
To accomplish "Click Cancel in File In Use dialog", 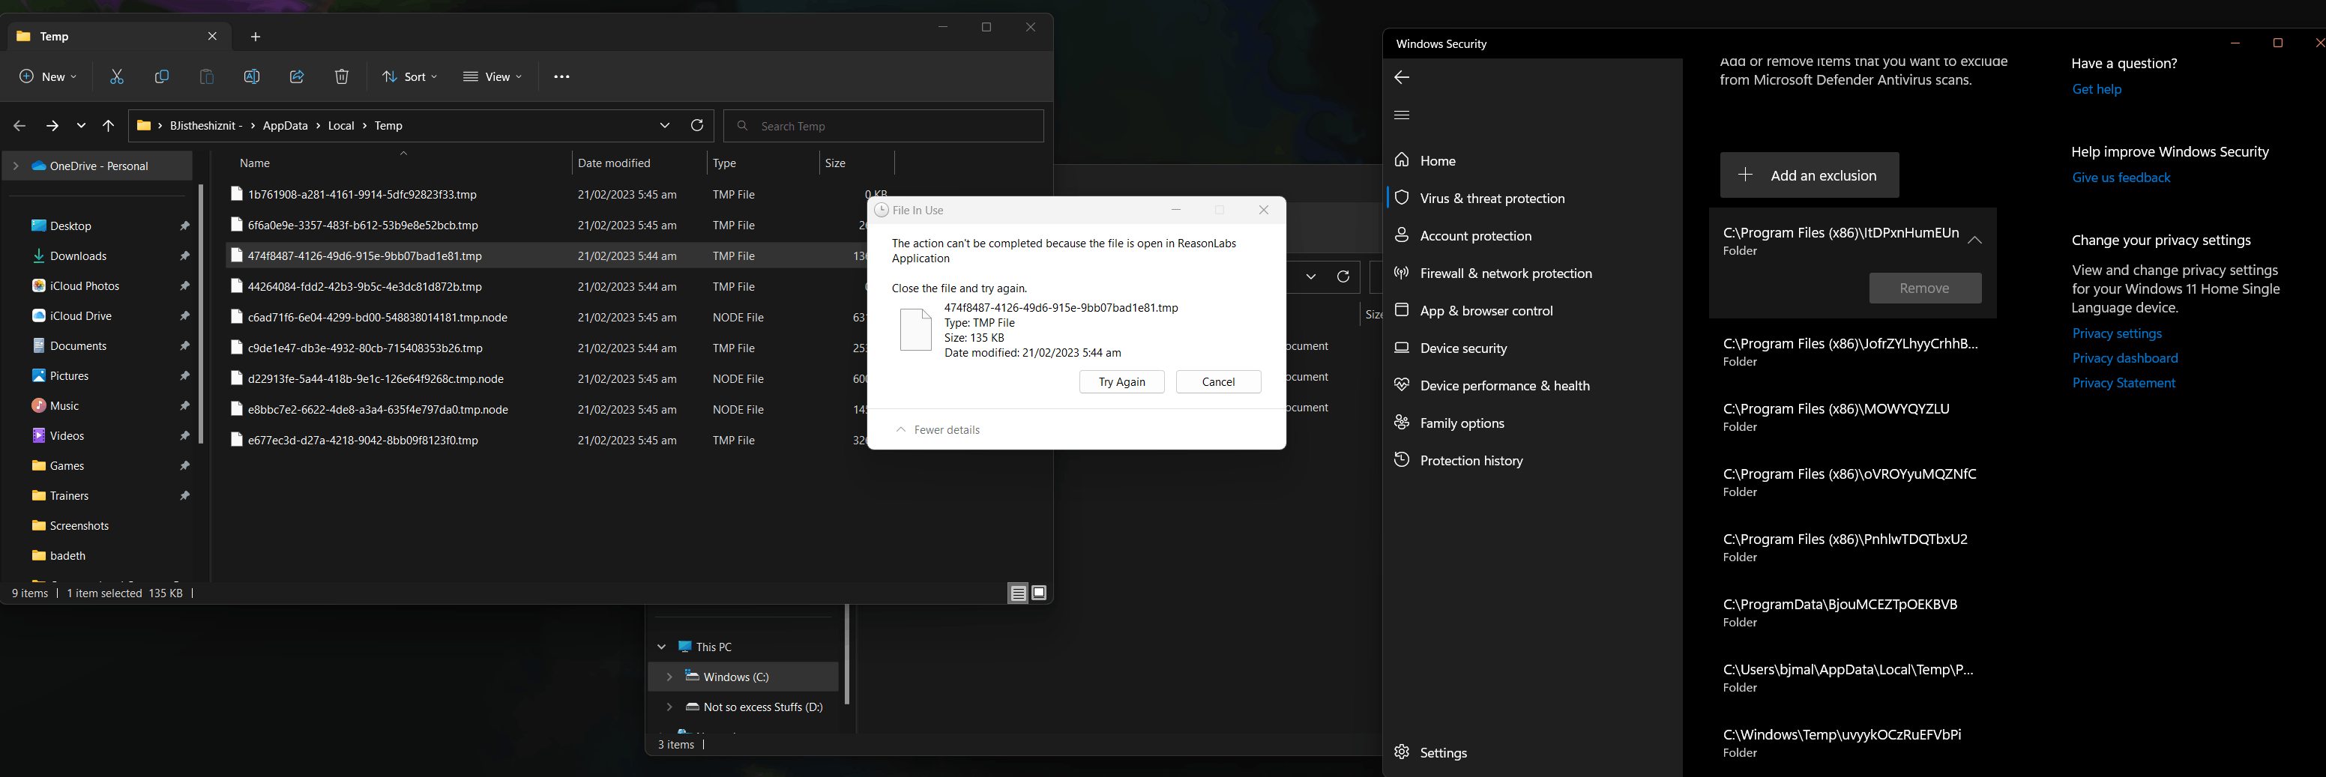I will tap(1218, 381).
